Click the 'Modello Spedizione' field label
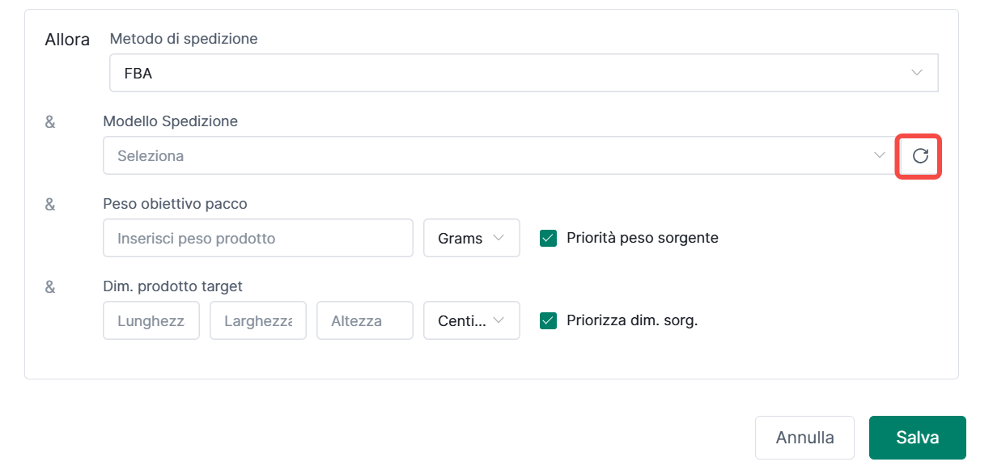Viewport: 993px width, 466px height. pos(170,121)
